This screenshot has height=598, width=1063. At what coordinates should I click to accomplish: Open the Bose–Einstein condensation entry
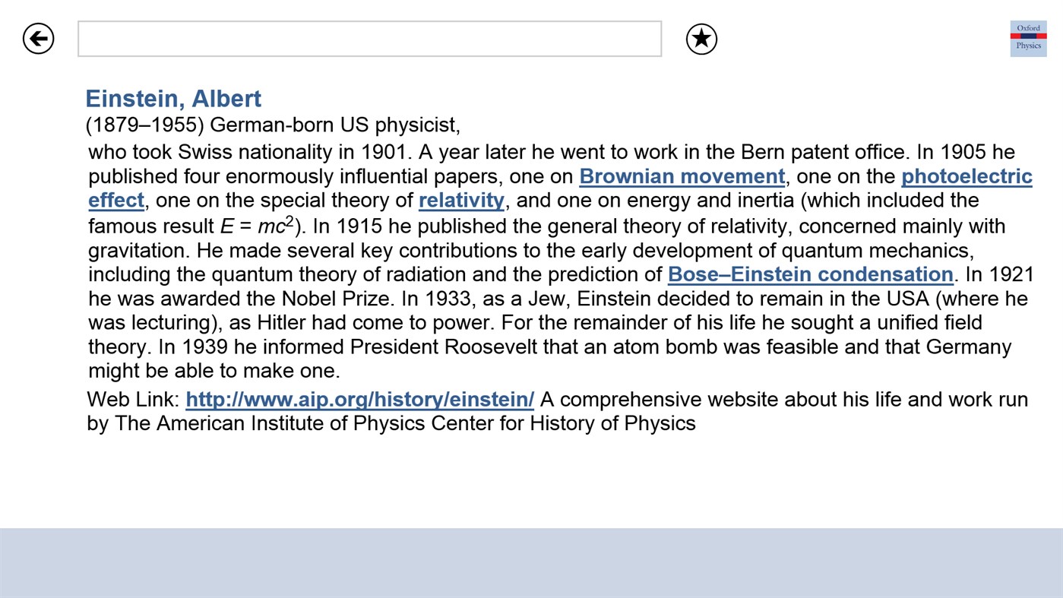coord(810,274)
